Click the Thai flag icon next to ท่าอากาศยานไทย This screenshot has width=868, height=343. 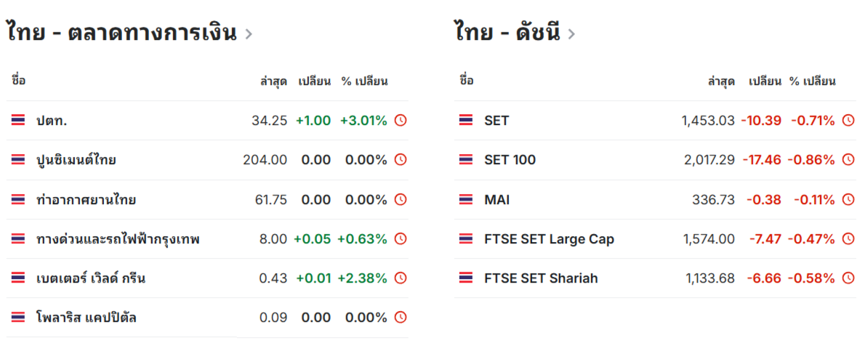pos(18,199)
